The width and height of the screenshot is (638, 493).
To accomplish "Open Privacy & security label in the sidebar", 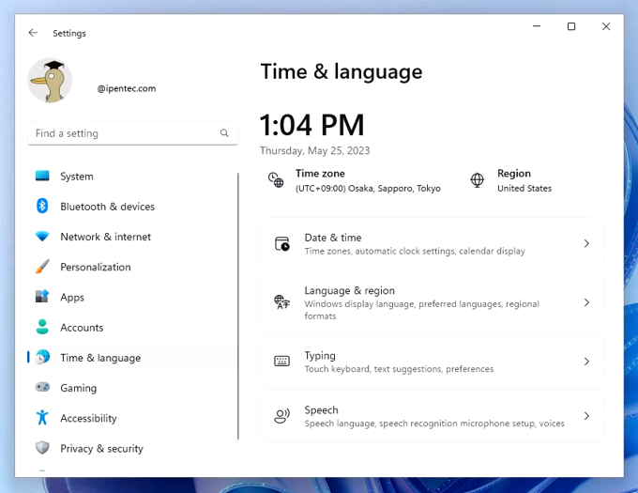I will point(101,448).
